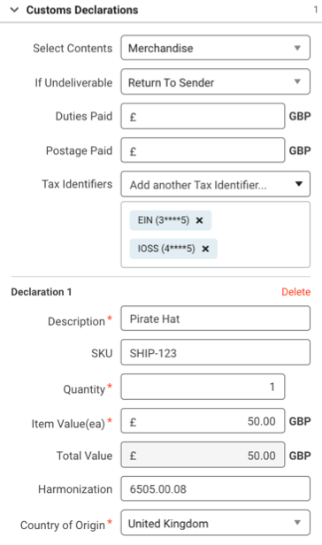Image resolution: width=322 pixels, height=545 pixels.
Task: Click the Description field with Pirate Hat
Action: coord(215,319)
